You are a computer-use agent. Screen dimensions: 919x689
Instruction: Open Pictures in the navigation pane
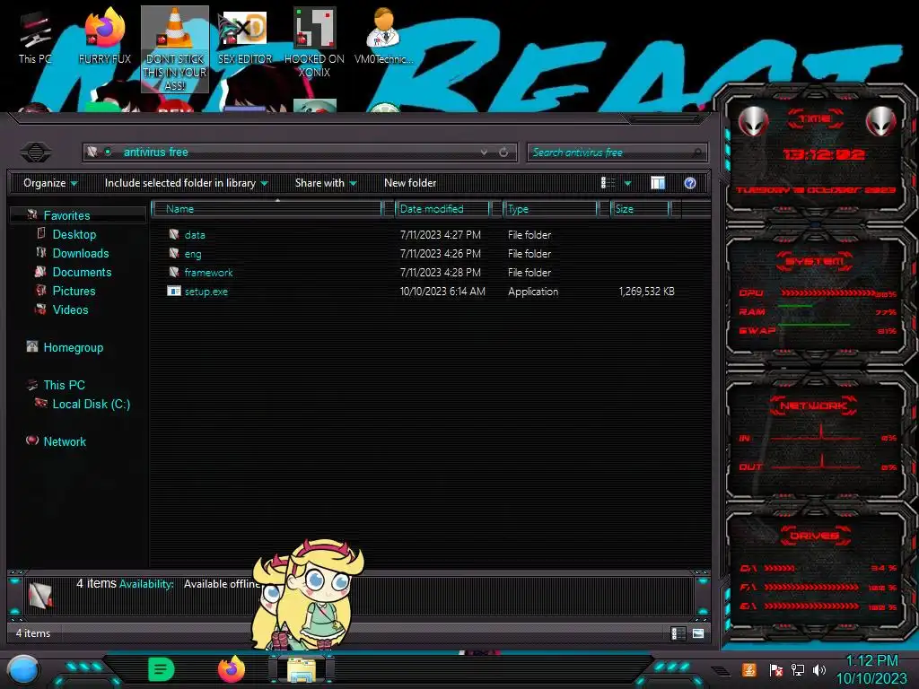(74, 291)
